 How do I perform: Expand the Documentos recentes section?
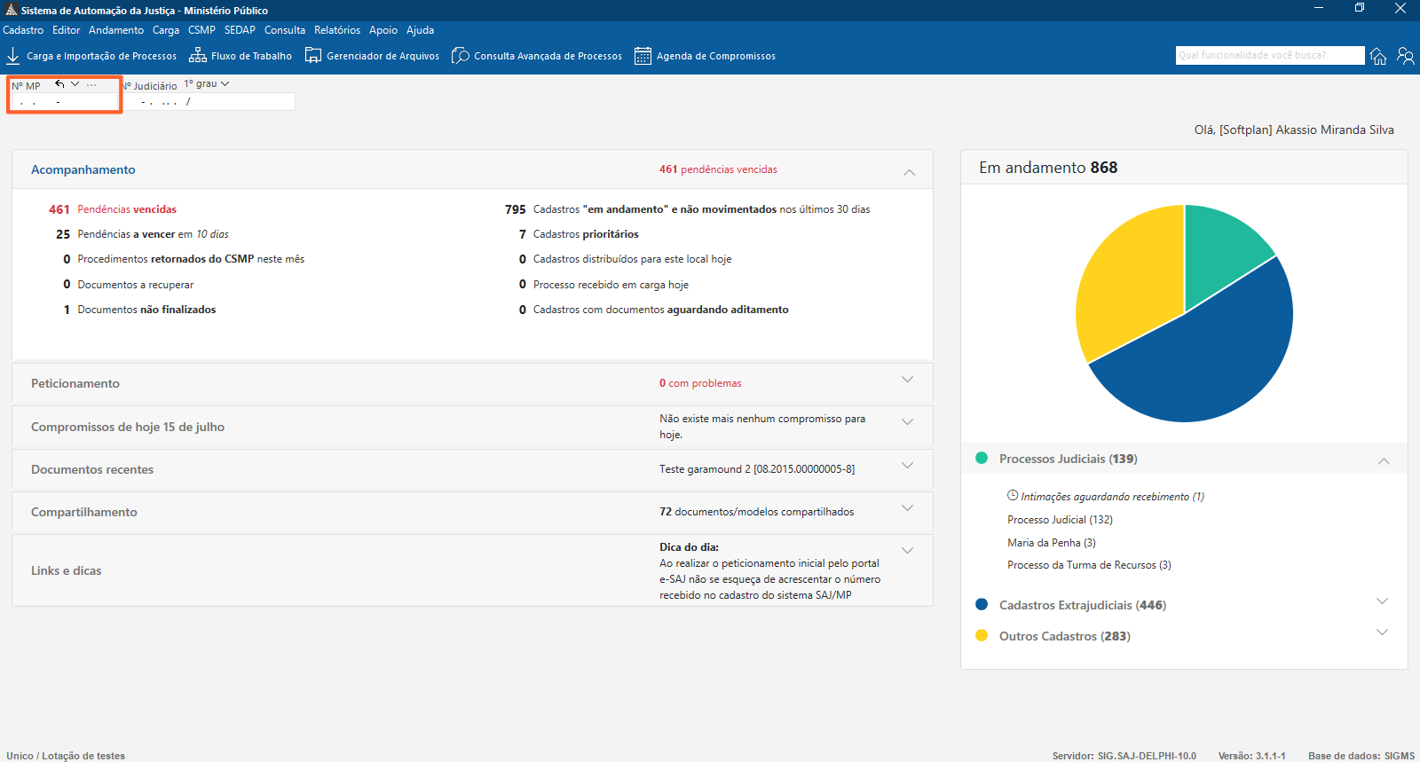point(907,466)
